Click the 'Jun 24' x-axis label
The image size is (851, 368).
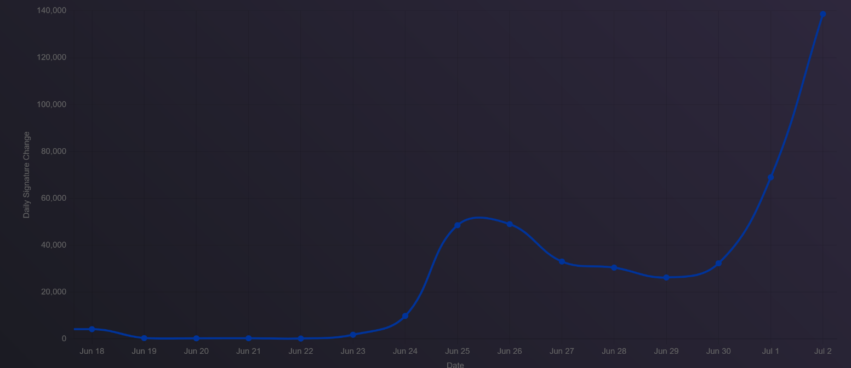[405, 351]
